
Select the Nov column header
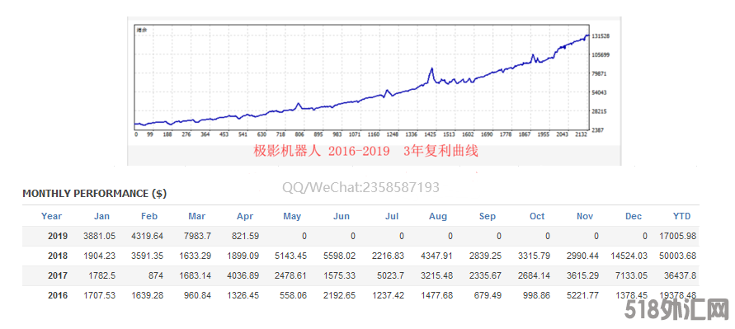pos(585,216)
